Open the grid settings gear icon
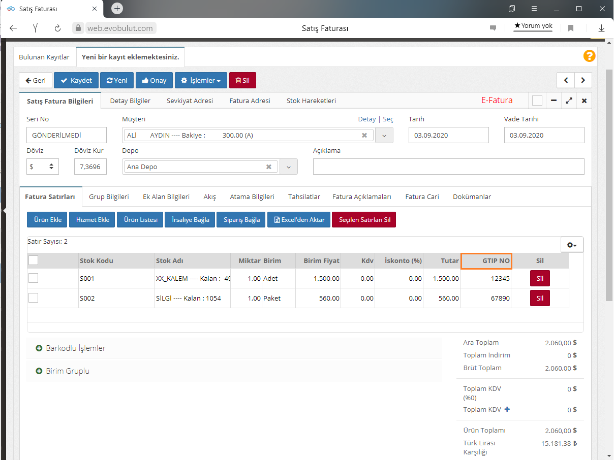The width and height of the screenshot is (614, 460). [x=572, y=245]
